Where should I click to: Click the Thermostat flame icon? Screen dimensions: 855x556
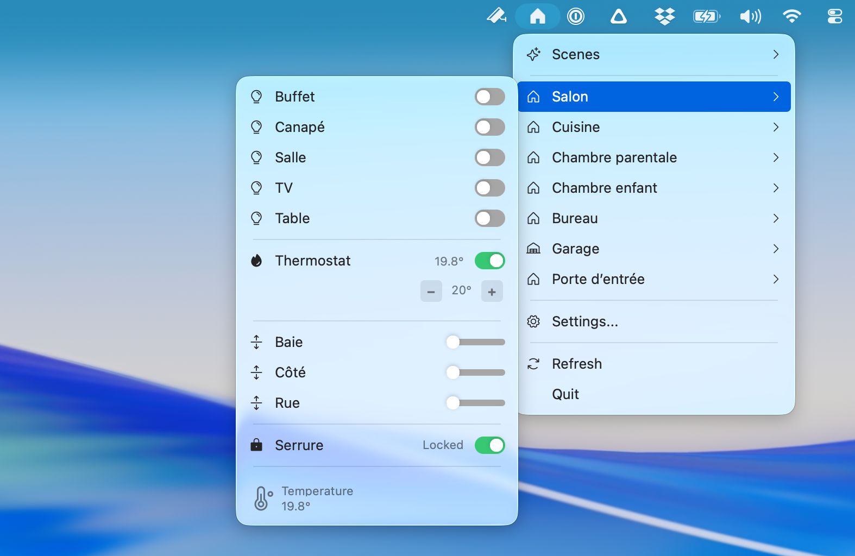coord(256,261)
